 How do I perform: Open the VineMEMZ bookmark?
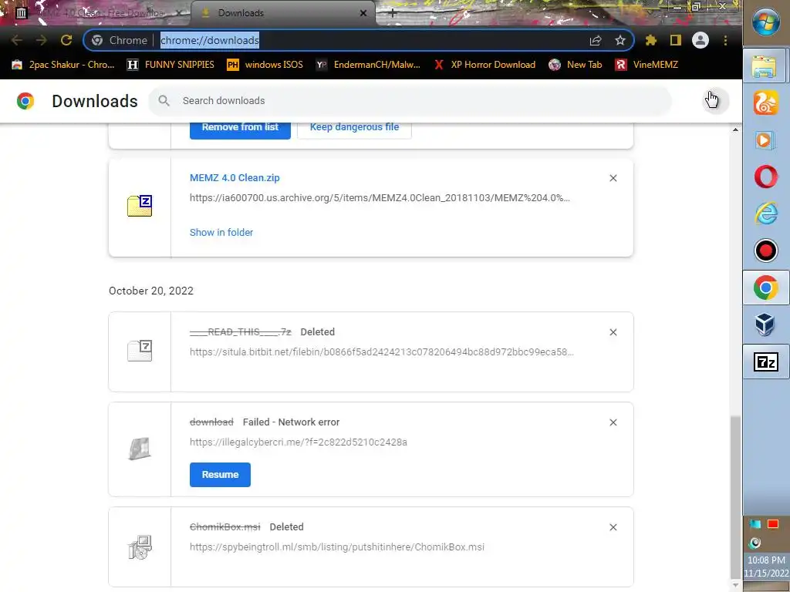pos(647,65)
